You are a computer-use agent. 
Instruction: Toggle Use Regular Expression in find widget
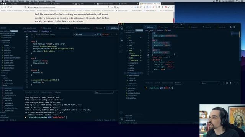pyautogui.click(x=100, y=35)
